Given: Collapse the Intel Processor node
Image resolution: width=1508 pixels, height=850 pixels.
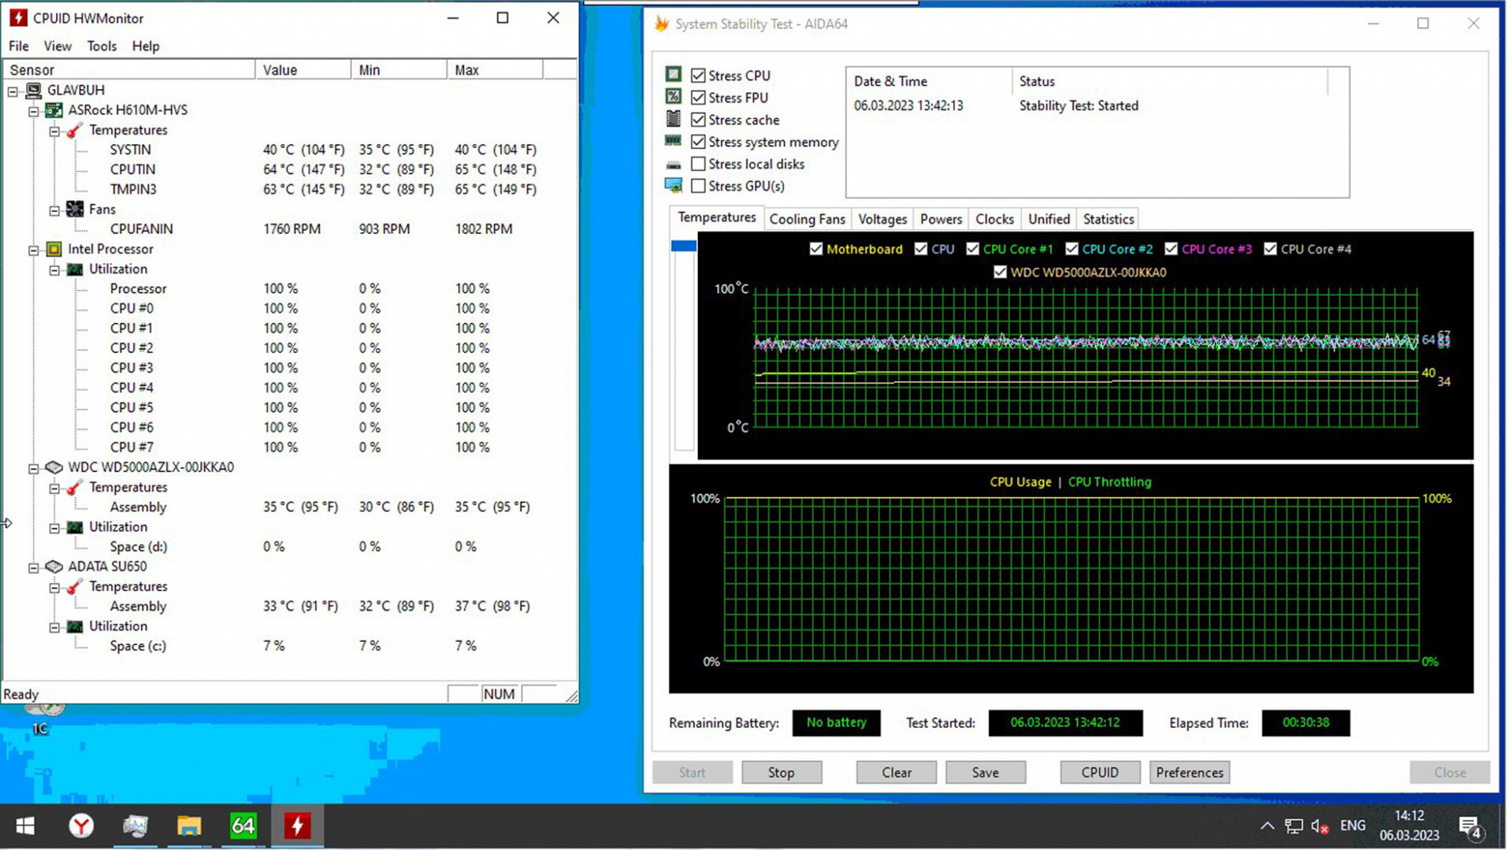Looking at the screenshot, I should 33,251.
